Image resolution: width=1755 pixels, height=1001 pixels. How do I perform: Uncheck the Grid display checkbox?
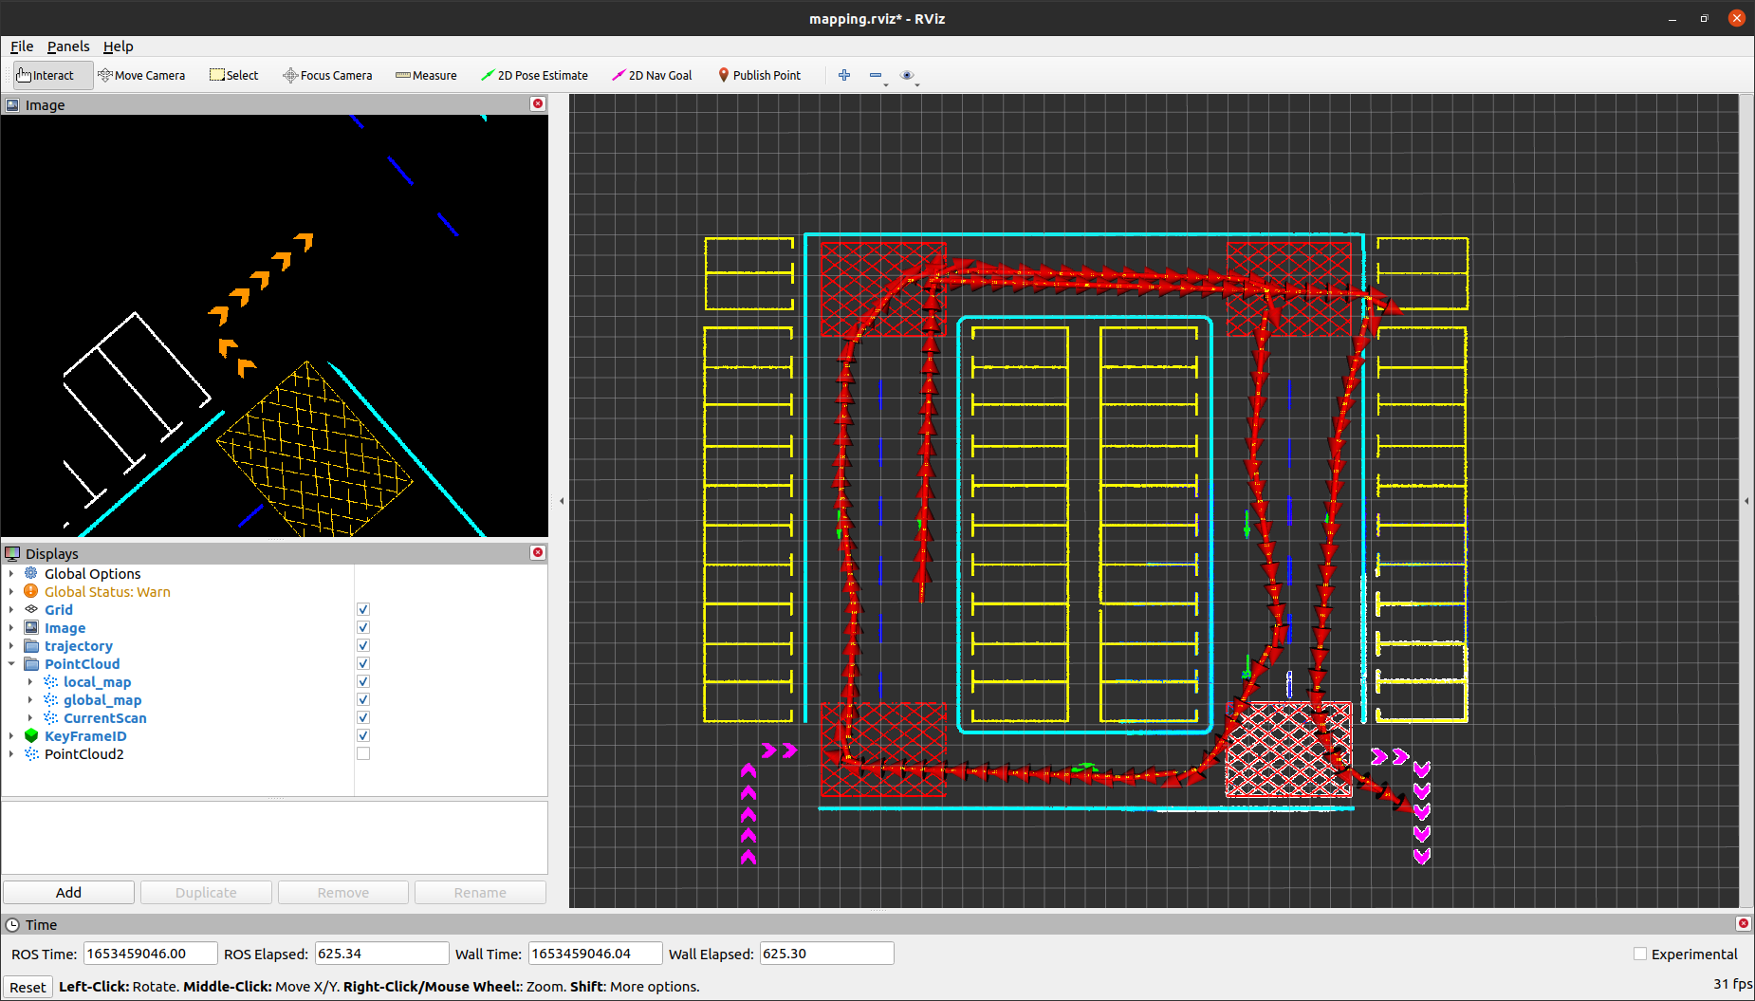click(363, 609)
